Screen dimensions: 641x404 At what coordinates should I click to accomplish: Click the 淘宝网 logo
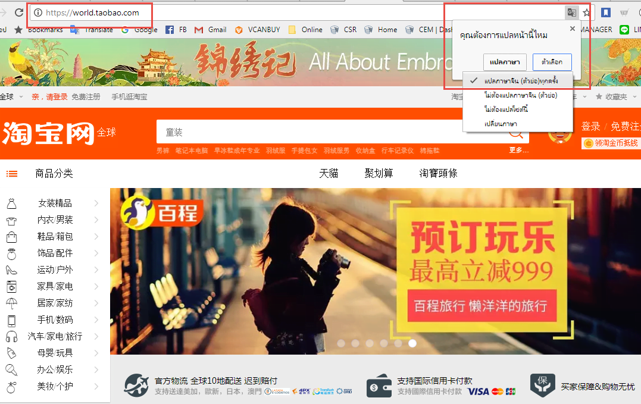49,133
